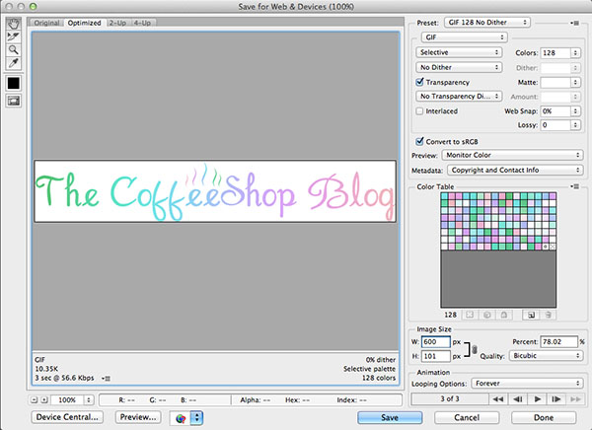Enable the Interlaced checkbox
The height and width of the screenshot is (430, 592).
(x=419, y=111)
